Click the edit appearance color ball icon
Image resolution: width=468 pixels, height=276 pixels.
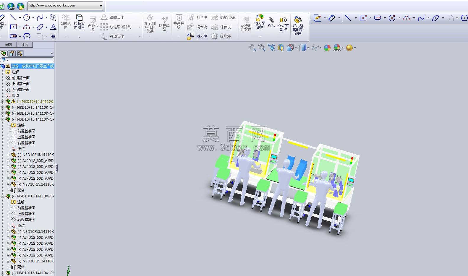coord(327,48)
